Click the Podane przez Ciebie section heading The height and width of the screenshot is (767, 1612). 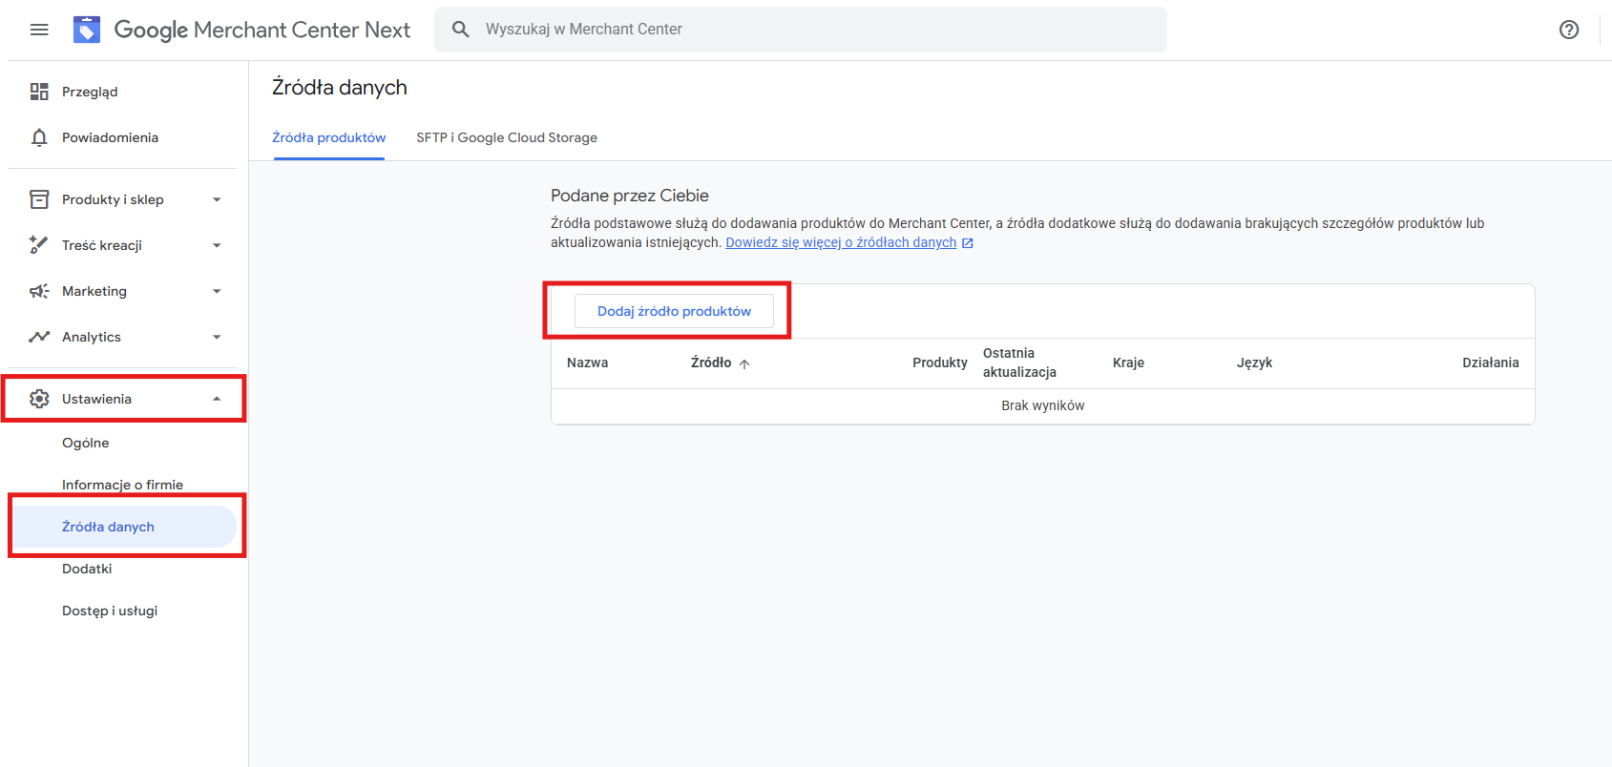point(630,196)
